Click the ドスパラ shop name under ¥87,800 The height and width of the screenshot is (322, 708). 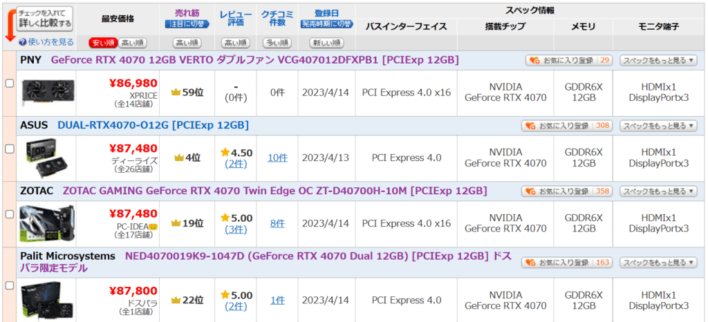pyautogui.click(x=142, y=304)
